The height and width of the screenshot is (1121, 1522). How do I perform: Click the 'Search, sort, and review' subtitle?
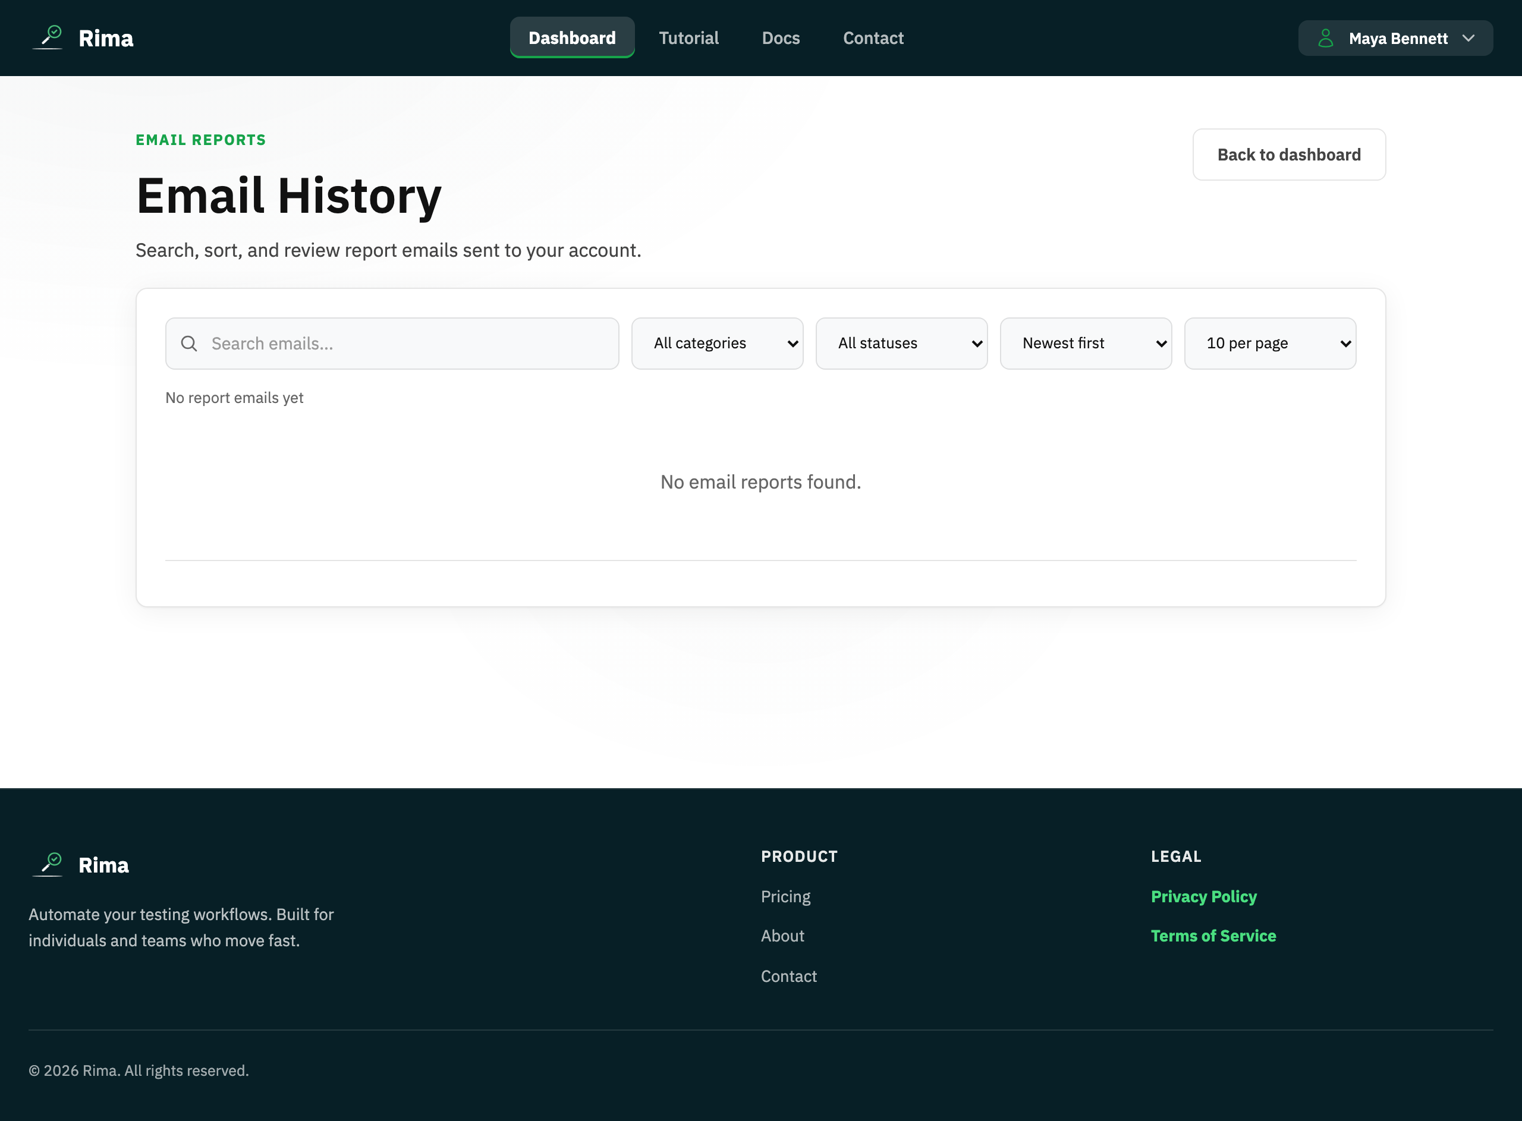tap(388, 250)
